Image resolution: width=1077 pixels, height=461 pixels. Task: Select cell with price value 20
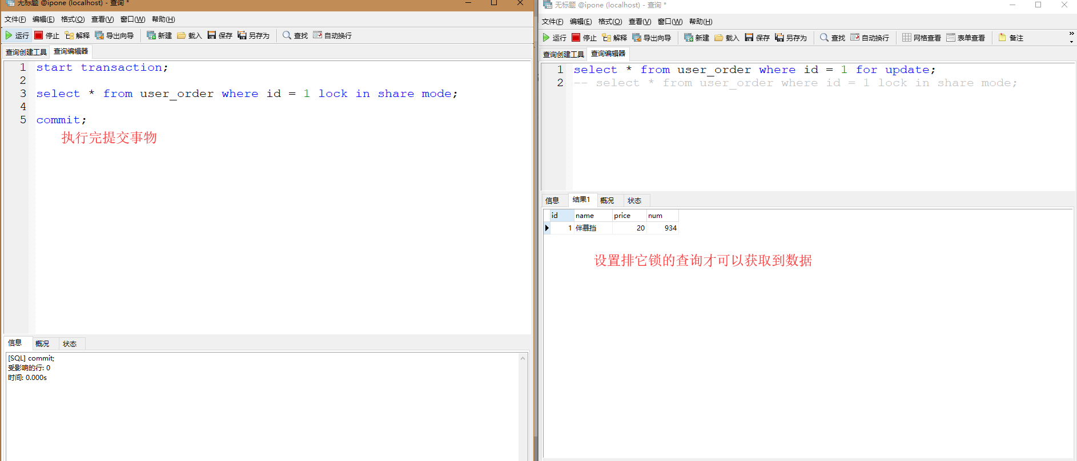[x=629, y=228]
